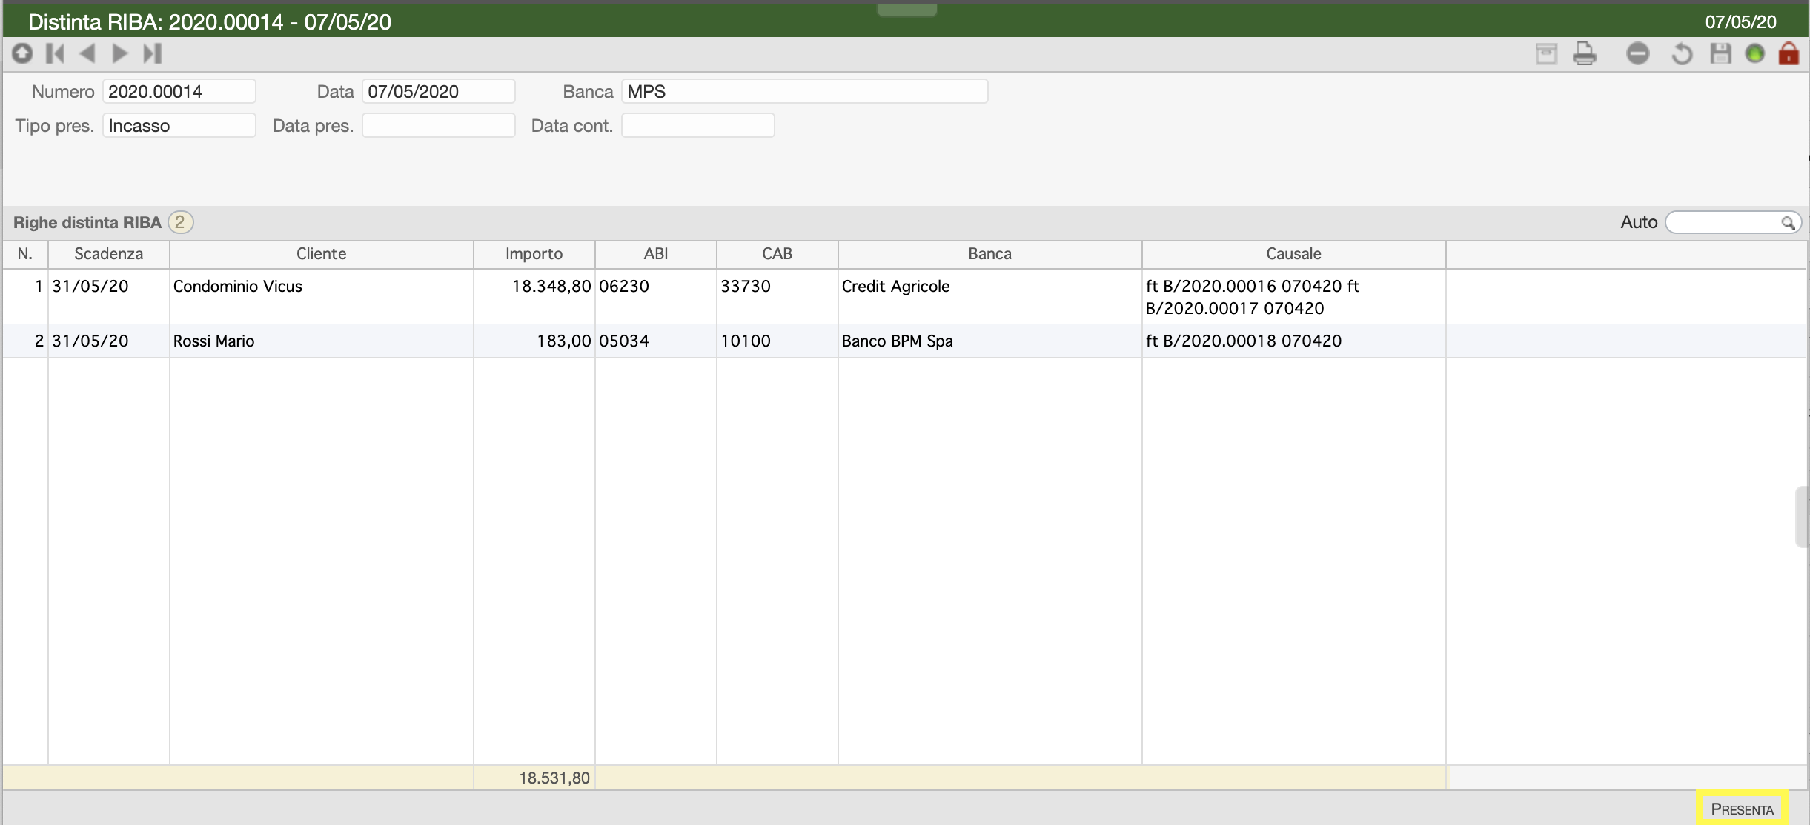This screenshot has width=1810, height=825.
Task: Click the Banca field MPS
Action: point(805,92)
